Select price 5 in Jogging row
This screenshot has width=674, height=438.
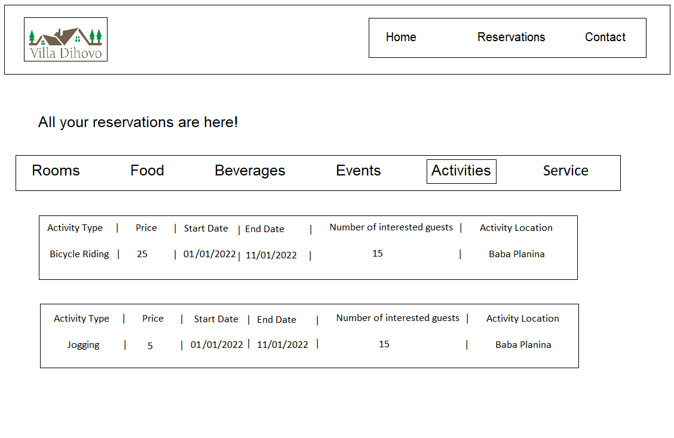150,346
